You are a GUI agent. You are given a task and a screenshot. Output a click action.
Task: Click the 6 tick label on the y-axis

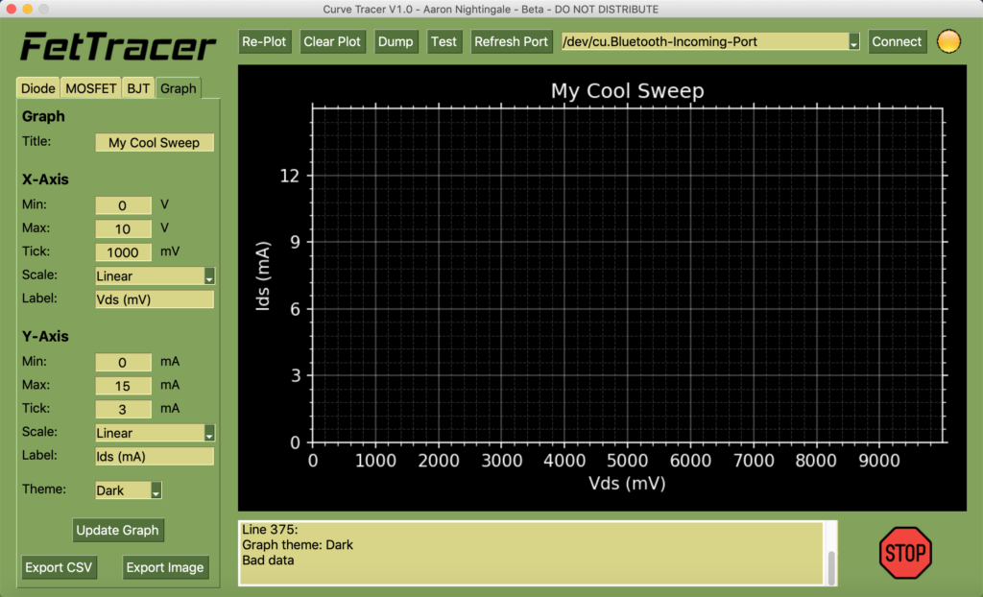click(296, 309)
